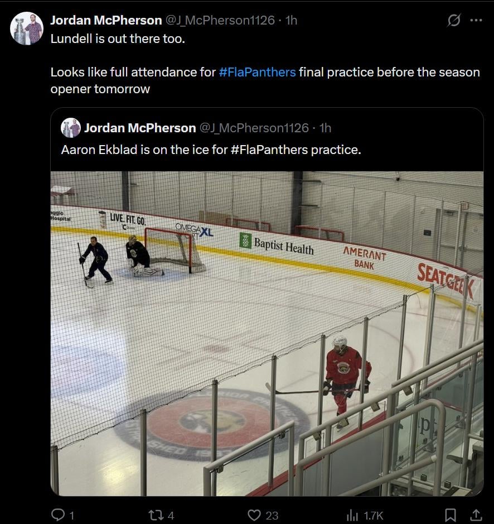Click the share upload icon
494x524 pixels.
[476, 515]
